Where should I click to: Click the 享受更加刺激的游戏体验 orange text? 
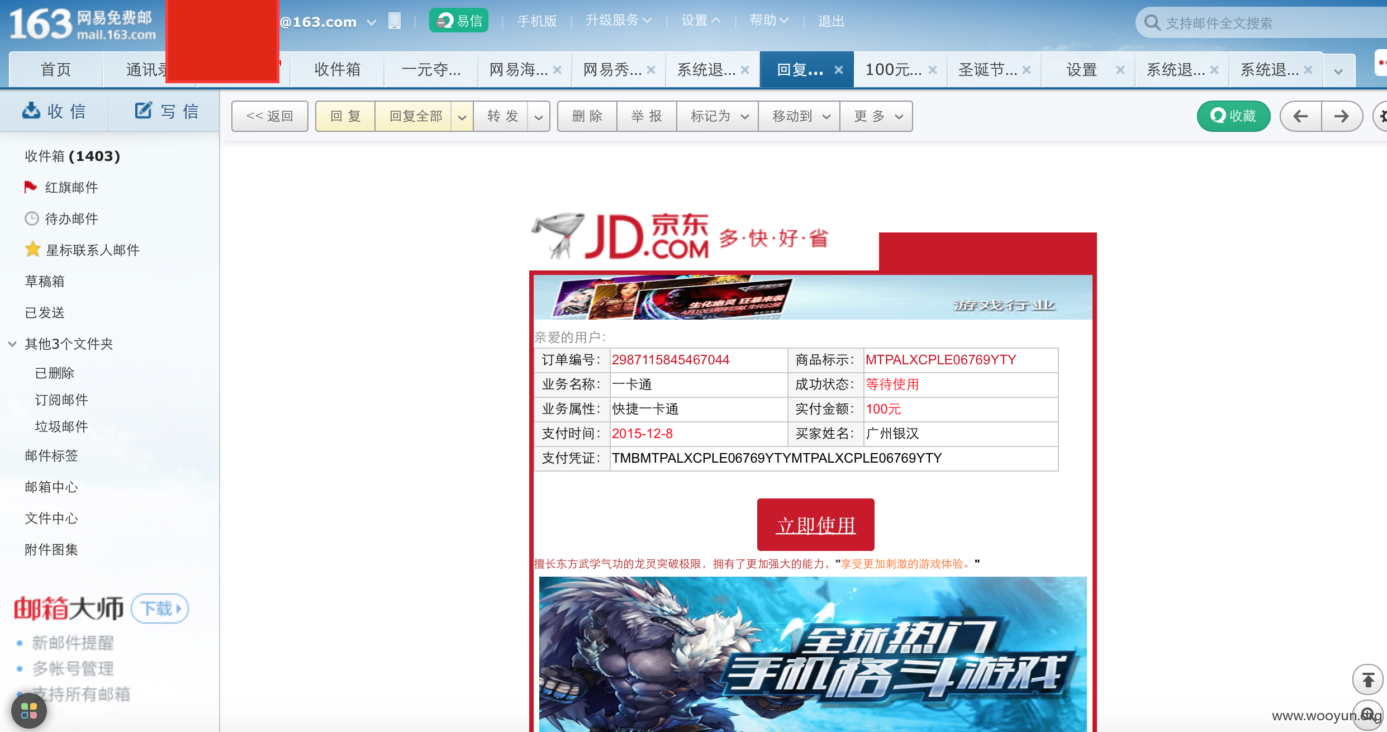[906, 564]
